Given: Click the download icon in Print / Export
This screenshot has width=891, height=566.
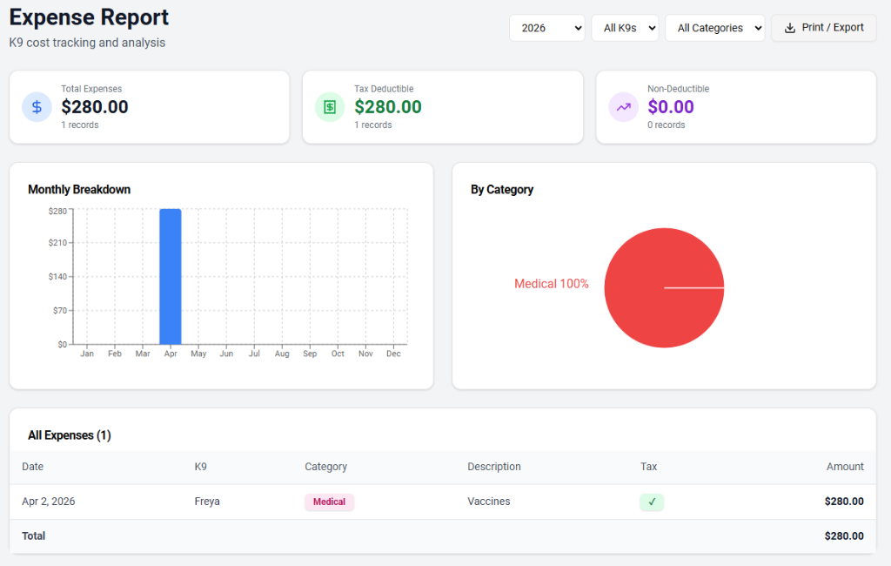Looking at the screenshot, I should point(790,28).
